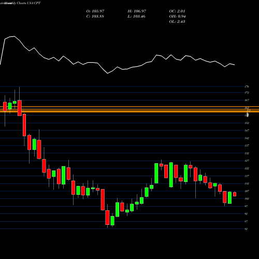Click the 152 price axis label
Image resolution: width=259 pixels, height=259 pixels.
[247, 123]
